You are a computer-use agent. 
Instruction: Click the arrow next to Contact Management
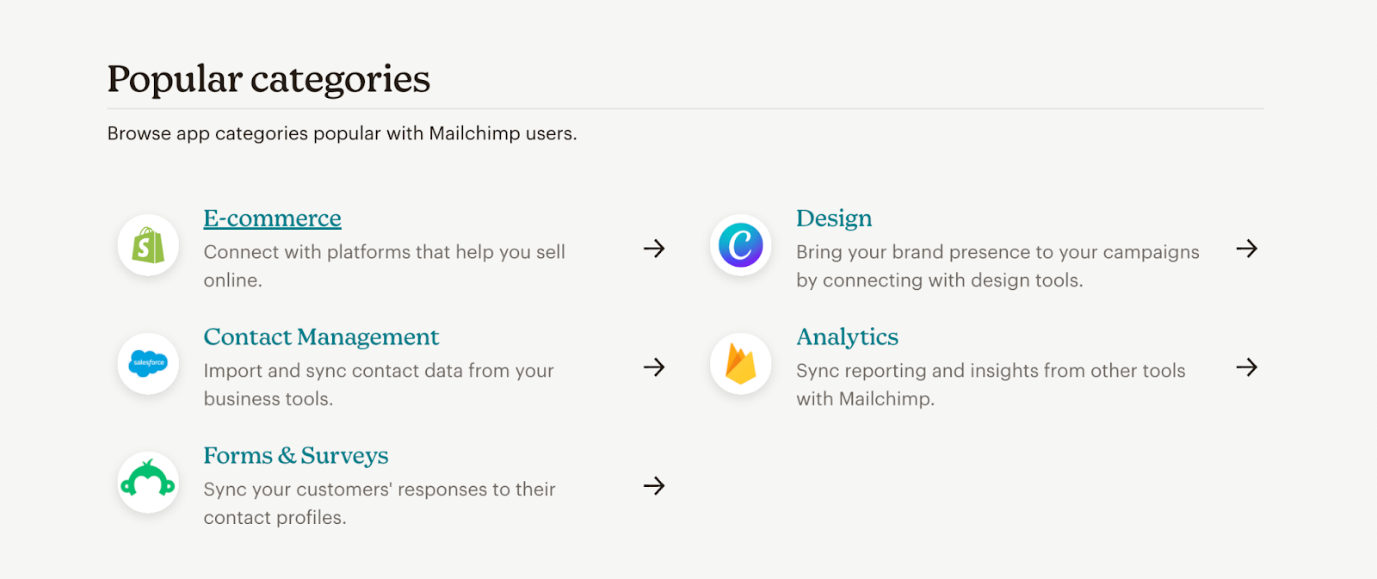coord(654,367)
